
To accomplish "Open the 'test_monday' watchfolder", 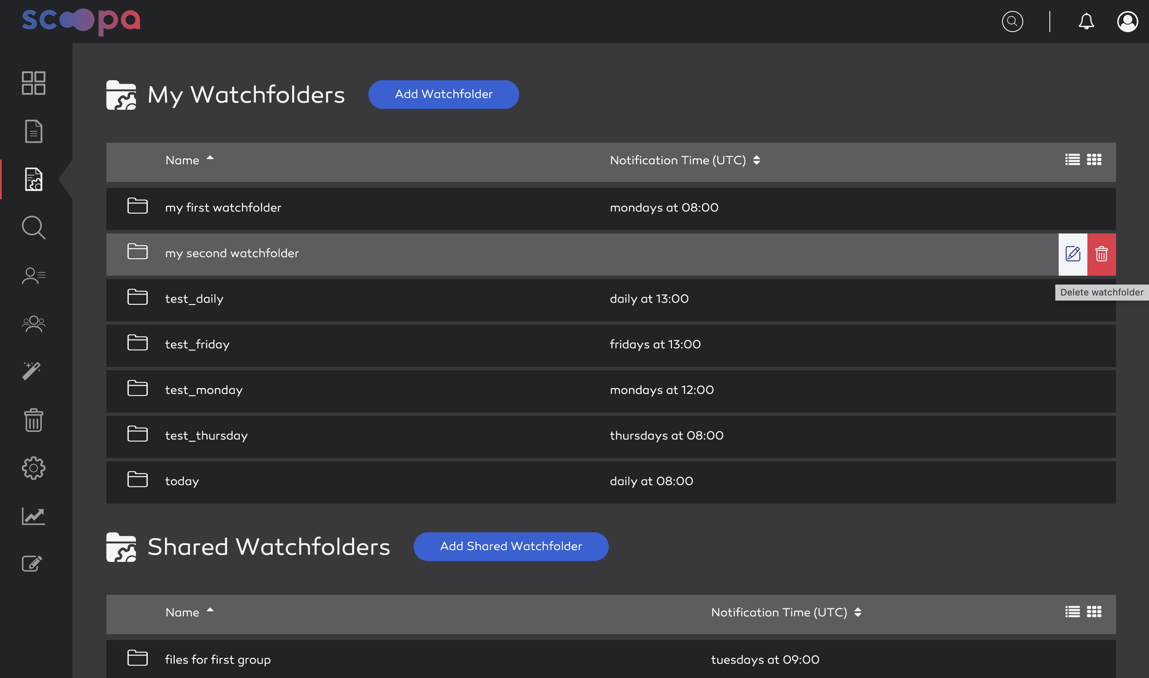I will coord(610,391).
